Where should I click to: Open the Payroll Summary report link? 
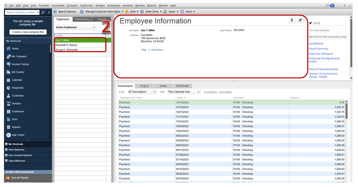pyautogui.click(x=319, y=49)
